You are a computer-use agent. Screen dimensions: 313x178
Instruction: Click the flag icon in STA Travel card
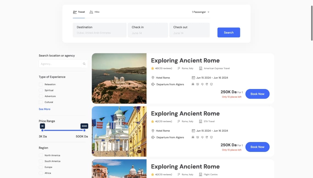179,121
